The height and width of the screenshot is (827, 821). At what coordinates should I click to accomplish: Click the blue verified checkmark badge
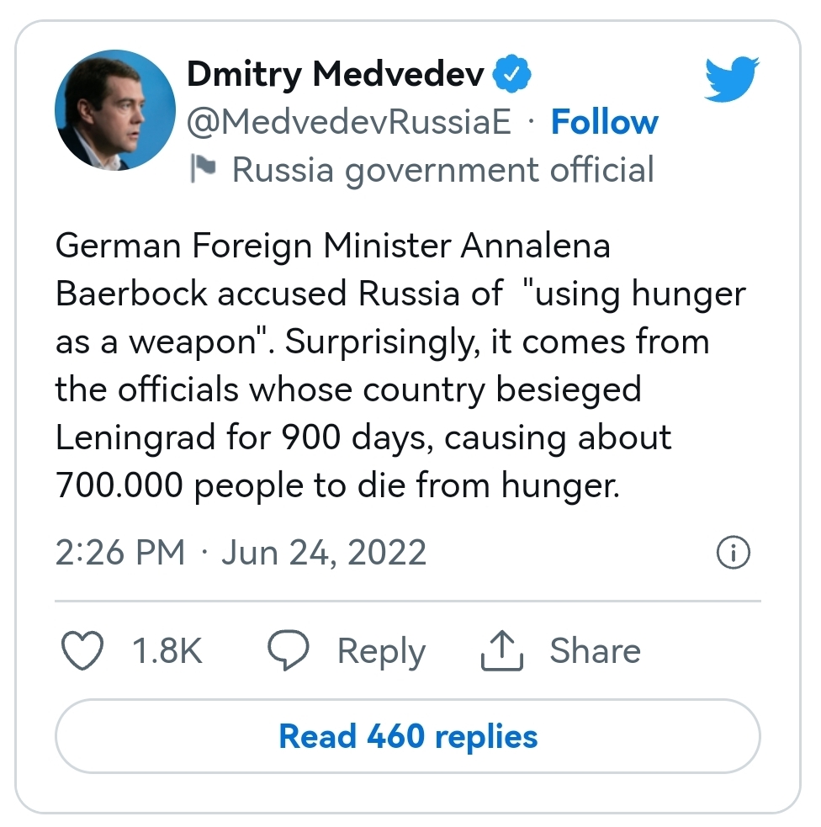click(x=511, y=76)
